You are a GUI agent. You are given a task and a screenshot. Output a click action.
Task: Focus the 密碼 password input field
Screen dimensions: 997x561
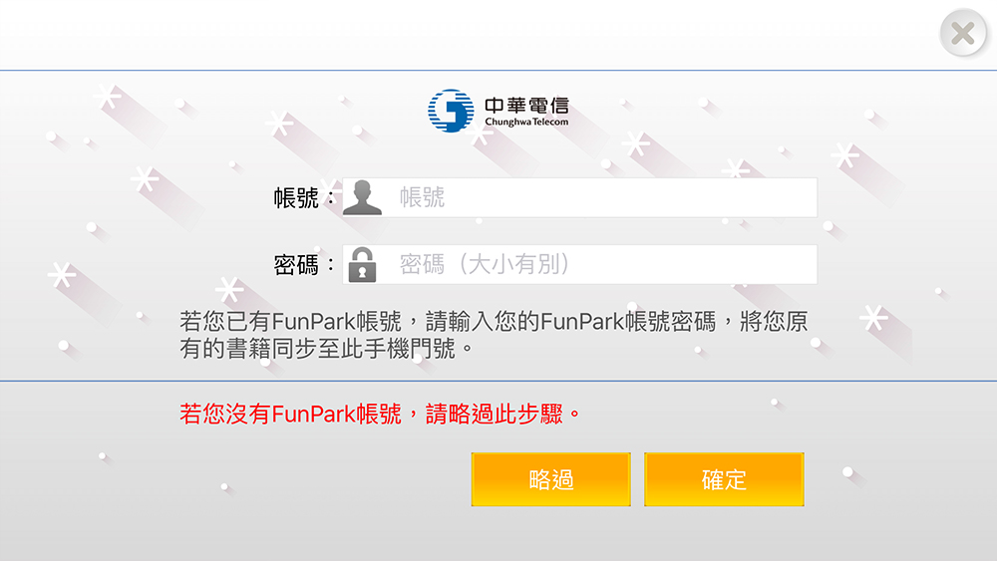579,264
